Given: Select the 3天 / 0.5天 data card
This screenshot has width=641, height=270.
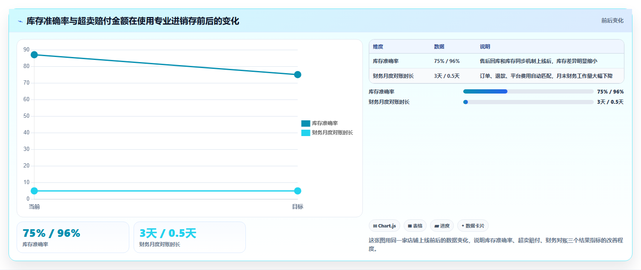Looking at the screenshot, I should tap(190, 237).
